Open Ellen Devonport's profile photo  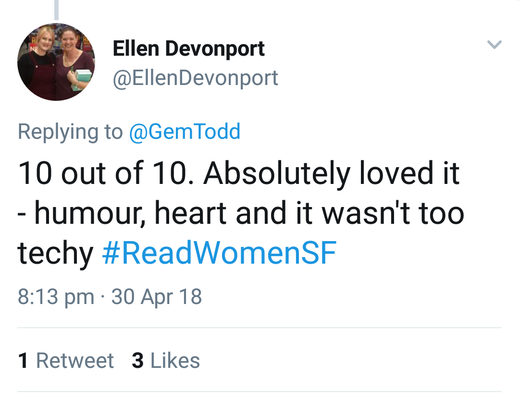click(56, 62)
